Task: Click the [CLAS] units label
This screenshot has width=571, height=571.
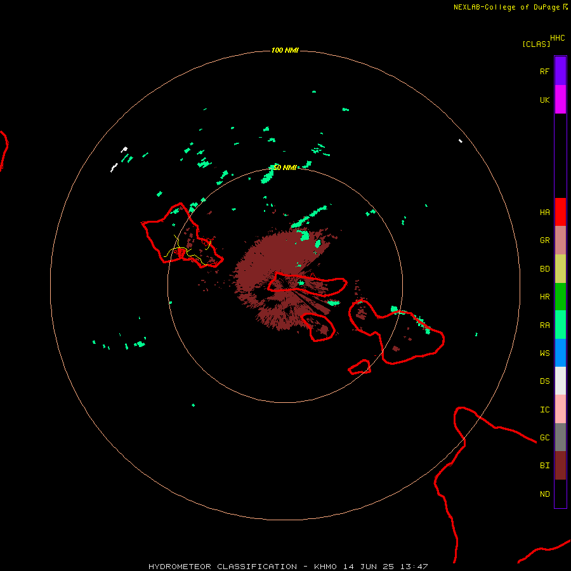Action: (x=536, y=44)
